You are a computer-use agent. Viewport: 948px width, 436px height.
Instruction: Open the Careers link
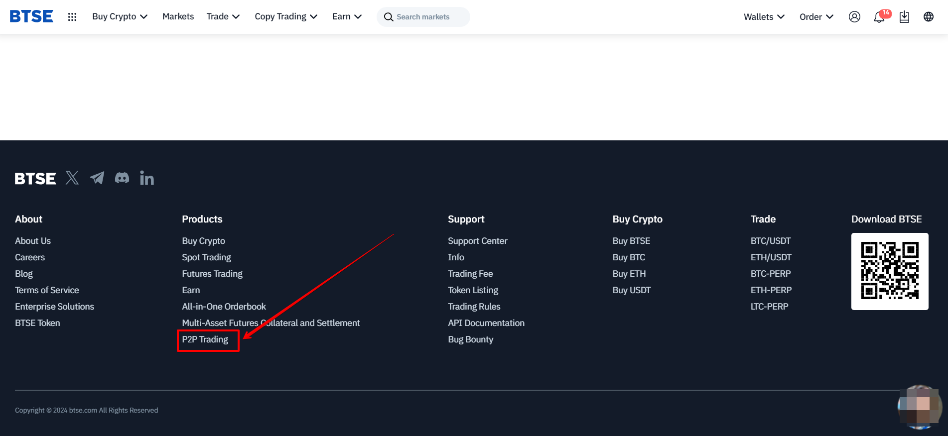pos(30,257)
